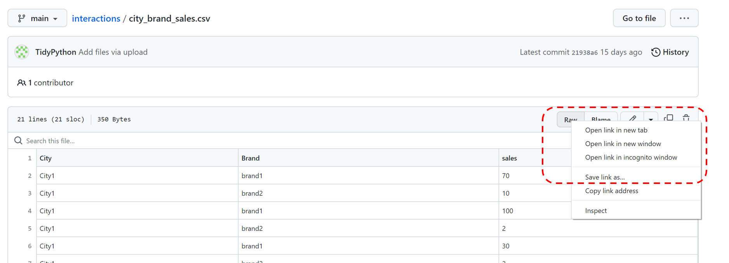Open the commit 21938a6 link
This screenshot has width=729, height=263.
point(584,53)
